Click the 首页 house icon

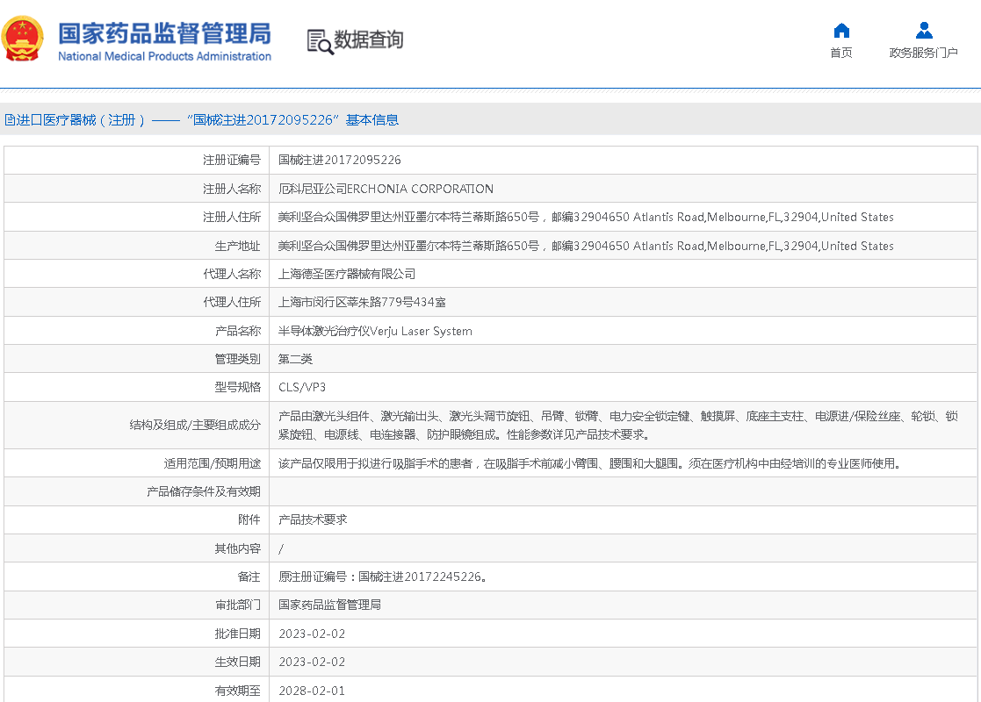[841, 31]
